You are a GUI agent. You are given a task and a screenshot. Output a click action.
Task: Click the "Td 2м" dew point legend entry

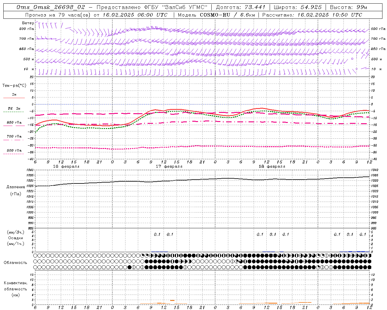[14, 108]
